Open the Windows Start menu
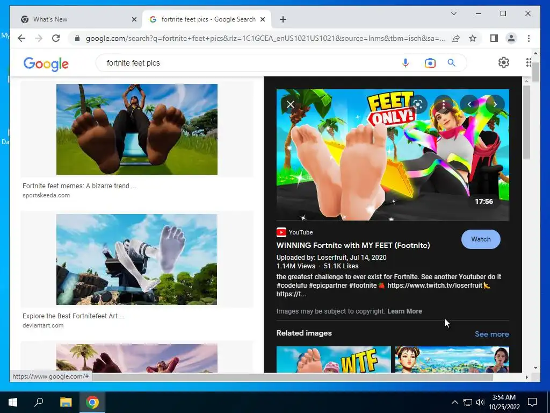This screenshot has width=550, height=413. (x=13, y=402)
